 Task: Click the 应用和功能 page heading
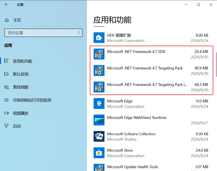[x=112, y=20]
